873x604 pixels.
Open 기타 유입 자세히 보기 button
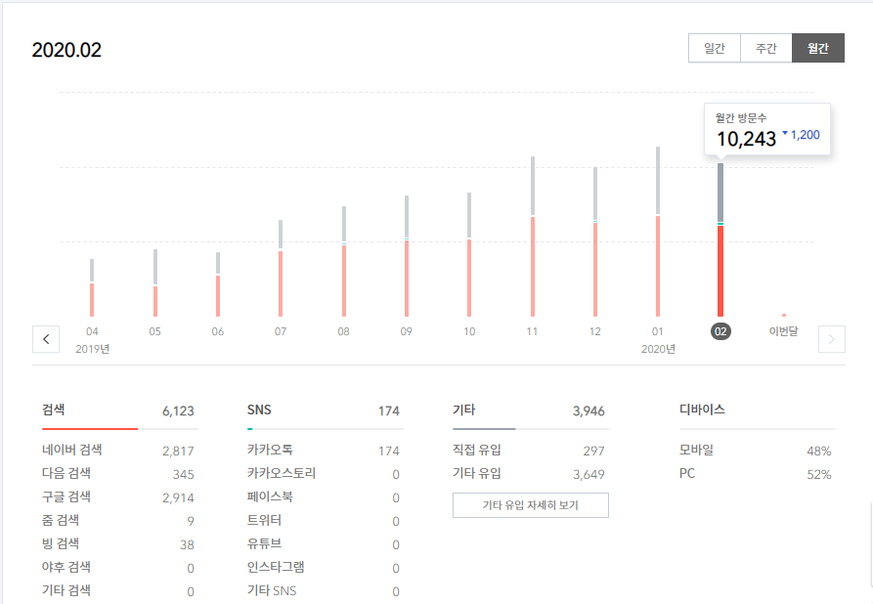click(531, 505)
